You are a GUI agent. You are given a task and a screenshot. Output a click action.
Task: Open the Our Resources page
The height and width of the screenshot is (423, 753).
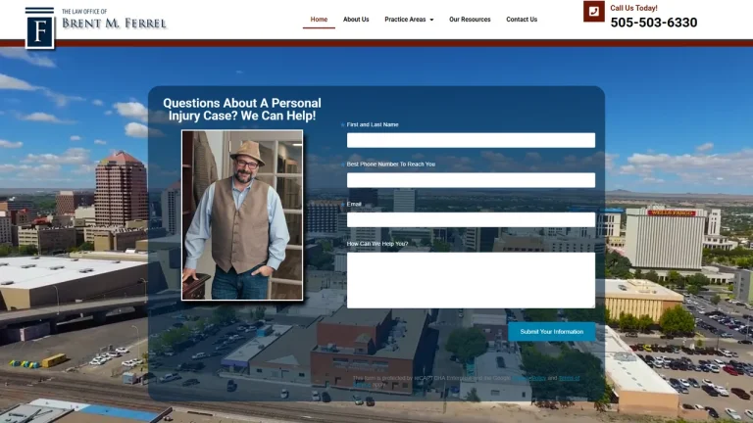click(x=470, y=20)
